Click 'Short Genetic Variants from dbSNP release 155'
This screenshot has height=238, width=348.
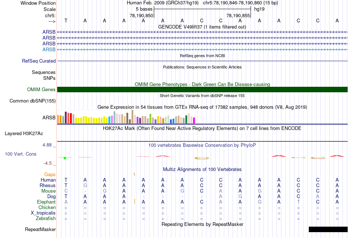[x=202, y=96]
